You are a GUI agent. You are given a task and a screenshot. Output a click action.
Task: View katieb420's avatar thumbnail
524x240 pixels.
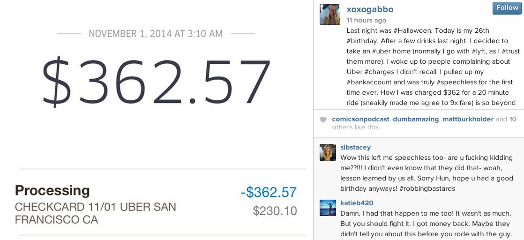click(x=328, y=208)
